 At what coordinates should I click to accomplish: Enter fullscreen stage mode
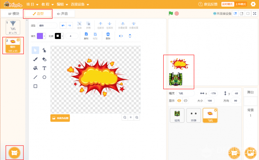(x=255, y=13)
